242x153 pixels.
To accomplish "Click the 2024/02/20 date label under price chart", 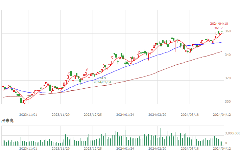I will tap(157, 115).
